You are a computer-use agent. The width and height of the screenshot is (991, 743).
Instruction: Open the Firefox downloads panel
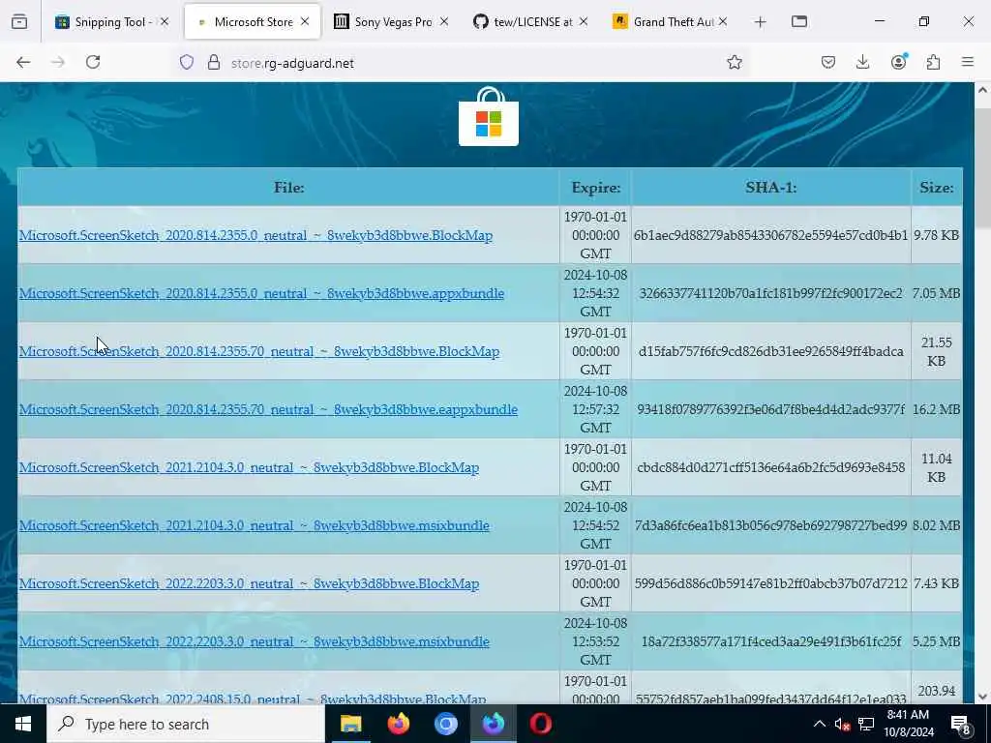point(862,62)
